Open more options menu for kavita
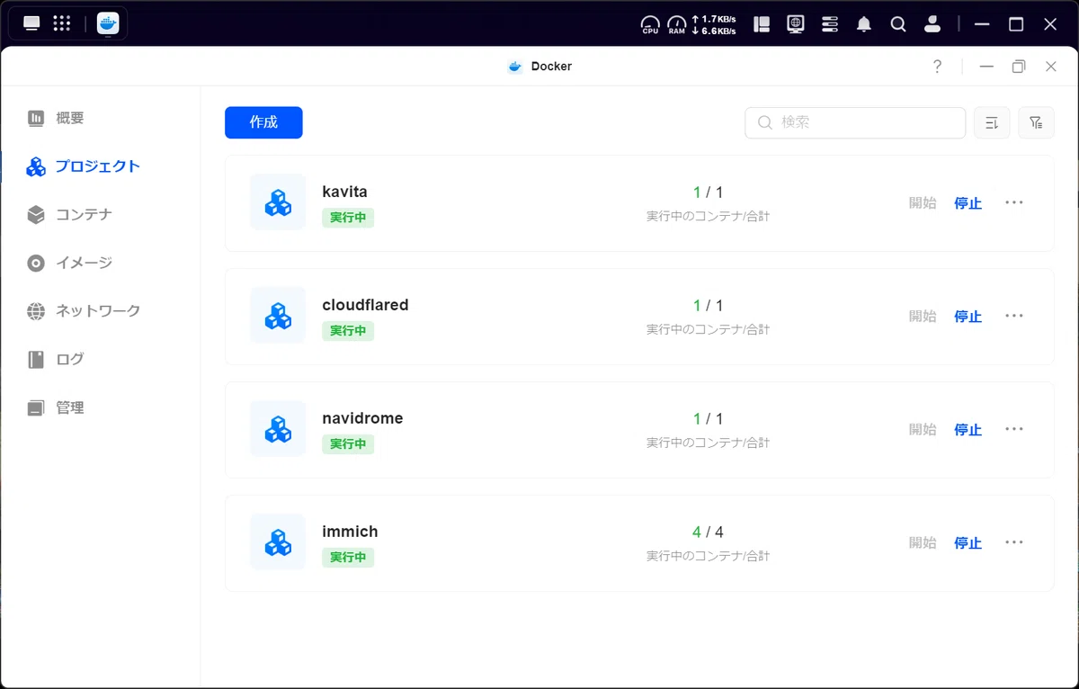 [x=1014, y=202]
